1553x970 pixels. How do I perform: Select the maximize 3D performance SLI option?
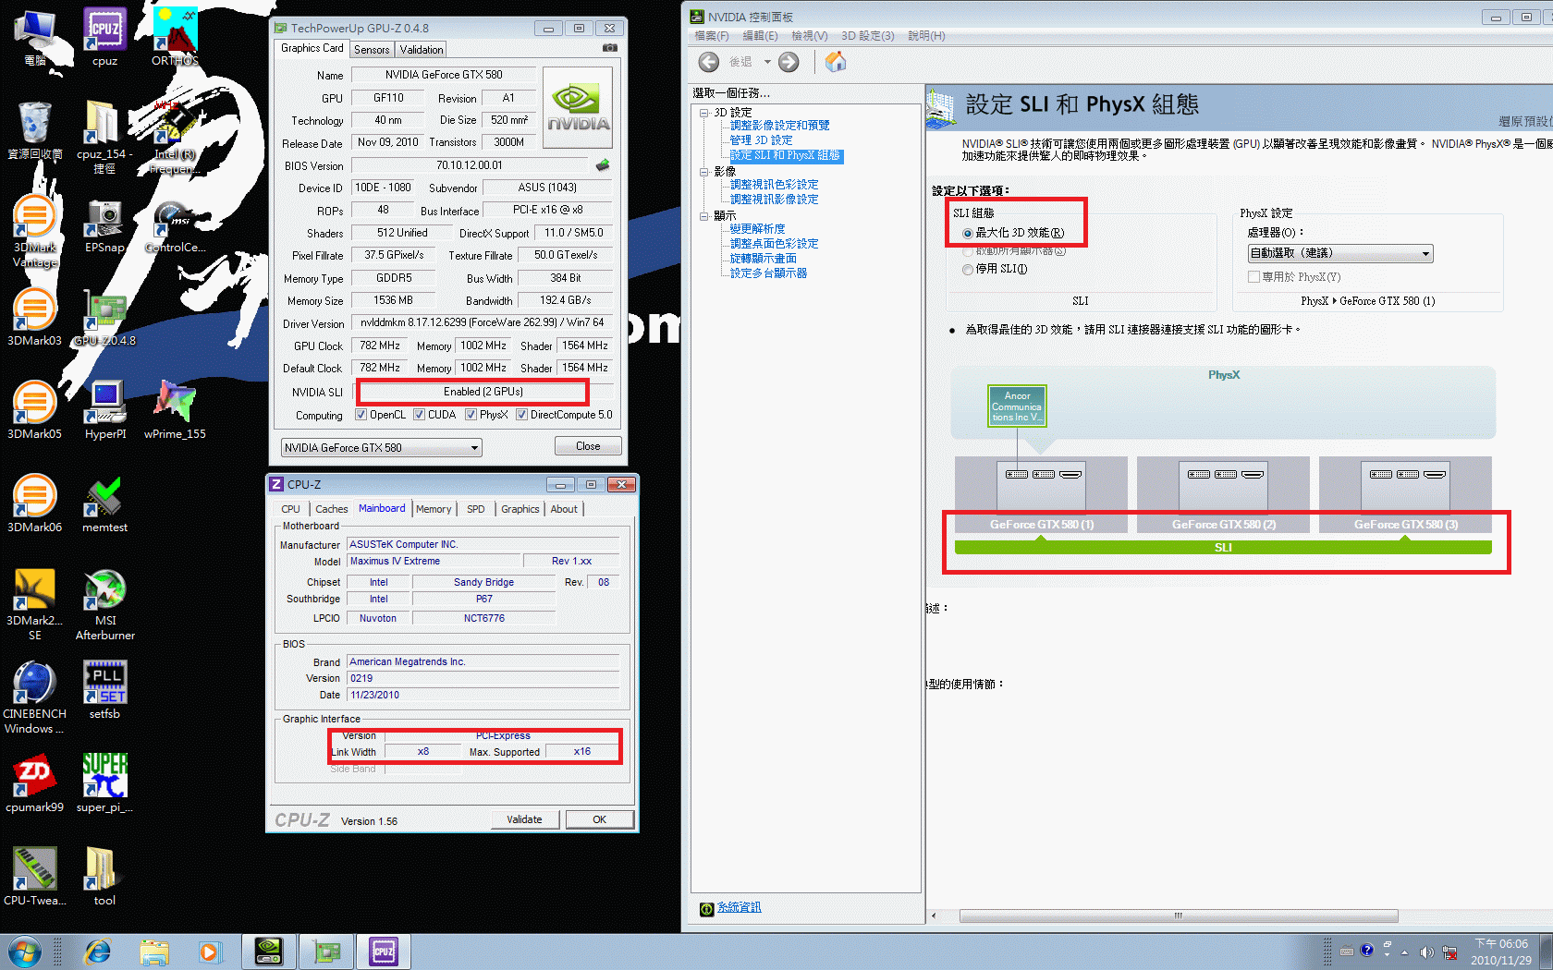[968, 234]
